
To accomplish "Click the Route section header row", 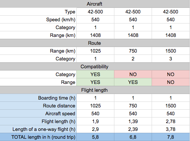I will pyautogui.click(x=95, y=43).
